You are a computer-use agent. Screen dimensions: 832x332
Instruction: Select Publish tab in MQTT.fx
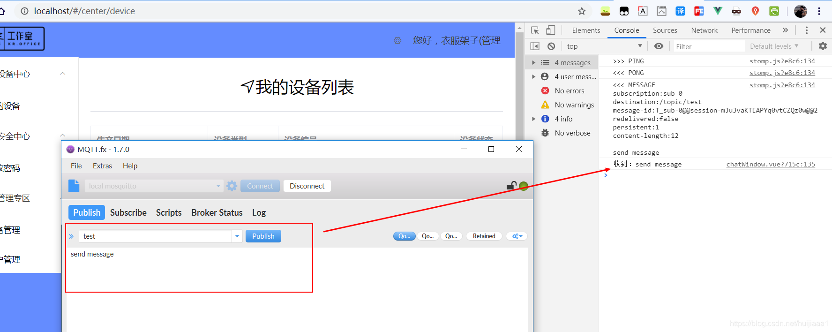coord(87,213)
